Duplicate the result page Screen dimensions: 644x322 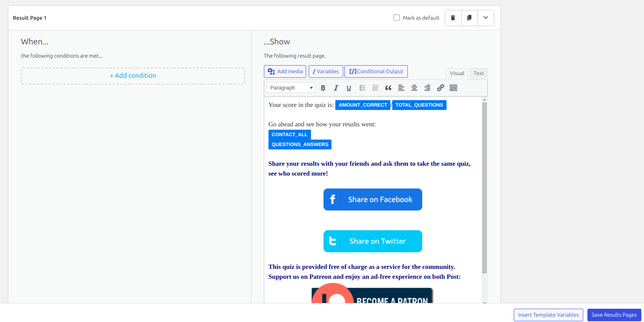469,18
